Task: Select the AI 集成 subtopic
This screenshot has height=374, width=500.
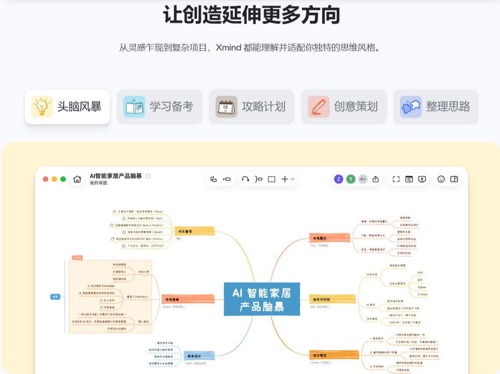Action: click(x=371, y=305)
